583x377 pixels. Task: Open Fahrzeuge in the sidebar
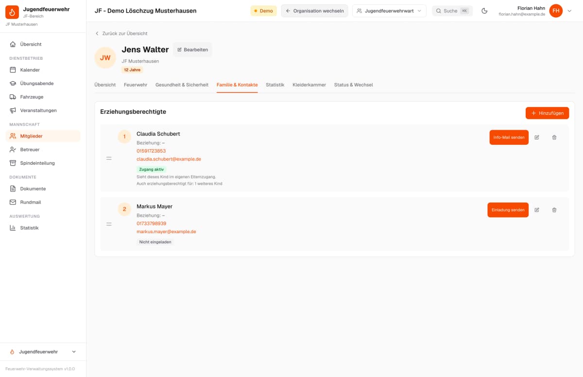click(43, 97)
